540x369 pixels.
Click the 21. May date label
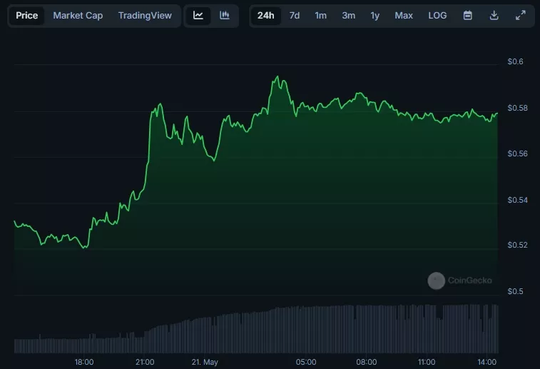[205, 362]
